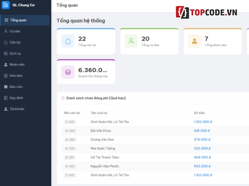
Task: Click the name Mai Xuân Thắng
Action: coord(103,148)
